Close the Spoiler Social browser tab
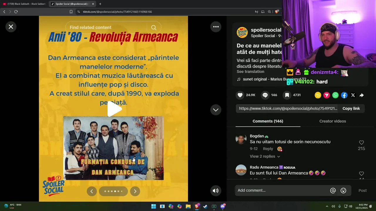The height and width of the screenshot is (211, 376). click(93, 4)
